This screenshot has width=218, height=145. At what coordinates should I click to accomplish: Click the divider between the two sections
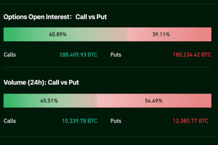(x=107, y=67)
